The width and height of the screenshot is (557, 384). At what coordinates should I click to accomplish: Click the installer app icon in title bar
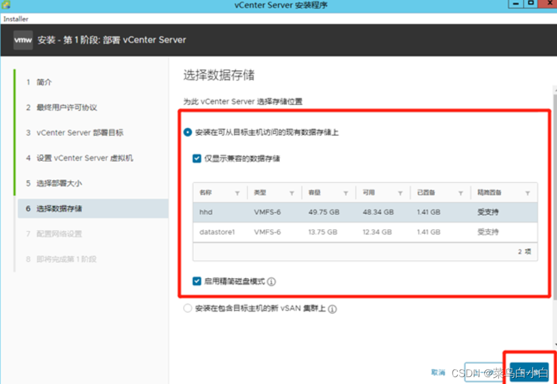[6, 5]
